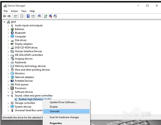Click the Scan for hardware changes toolbar icon
The width and height of the screenshot is (161, 125).
(x=39, y=16)
